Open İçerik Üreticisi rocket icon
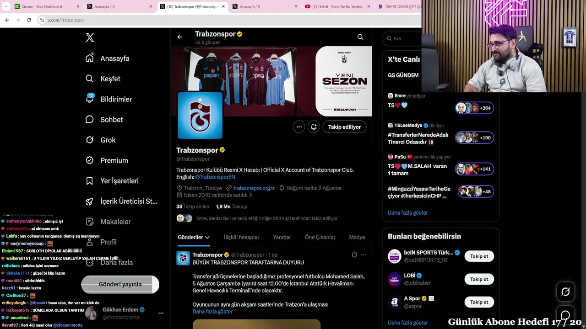Image resolution: width=586 pixels, height=329 pixels. coord(90,202)
